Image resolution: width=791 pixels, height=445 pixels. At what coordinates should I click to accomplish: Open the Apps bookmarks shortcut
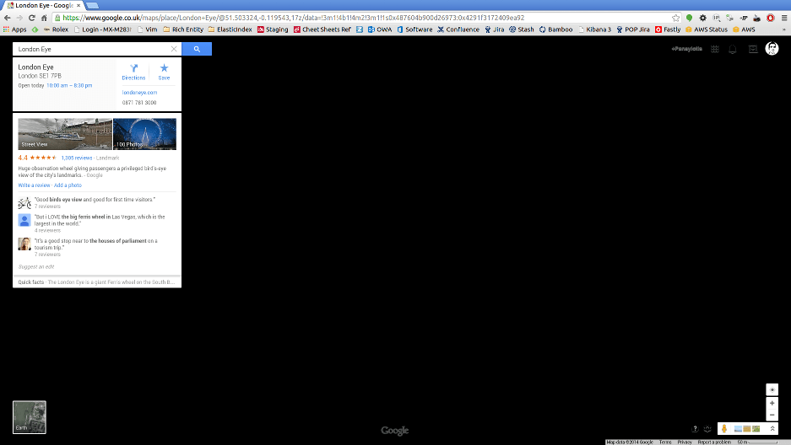click(x=14, y=29)
